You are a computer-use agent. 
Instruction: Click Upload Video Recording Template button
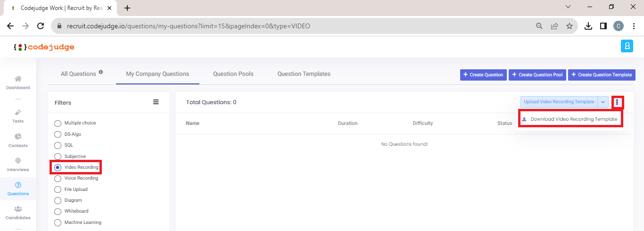click(559, 102)
